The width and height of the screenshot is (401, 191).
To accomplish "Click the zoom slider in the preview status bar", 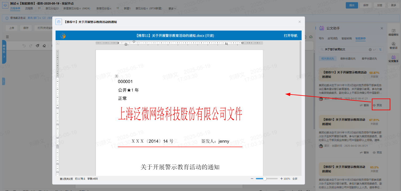I will pyautogui.click(x=266, y=179).
